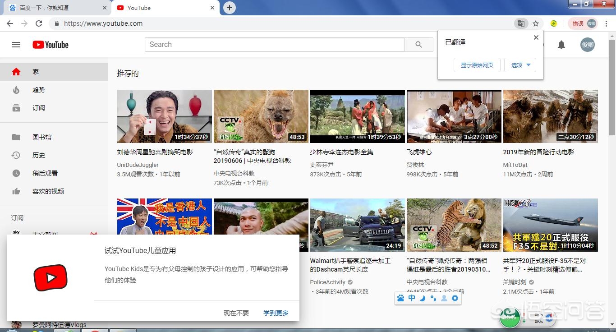Open channel link MitToĐat

pyautogui.click(x=515, y=165)
